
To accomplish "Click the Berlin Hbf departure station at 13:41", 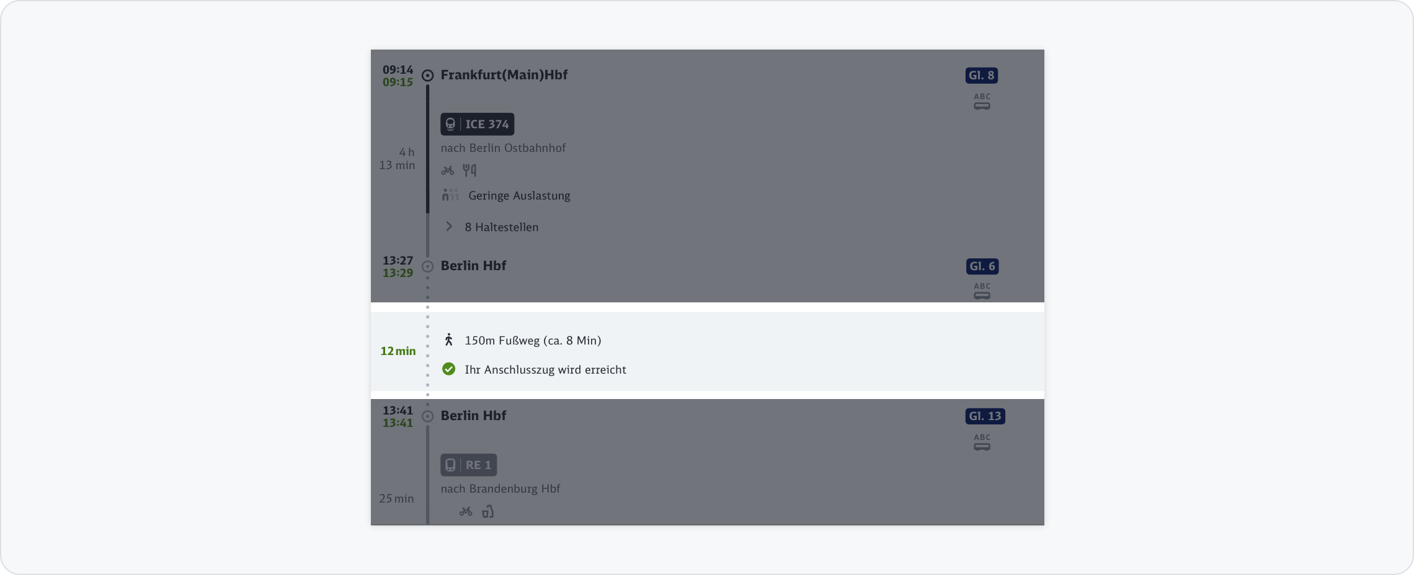I will [473, 416].
